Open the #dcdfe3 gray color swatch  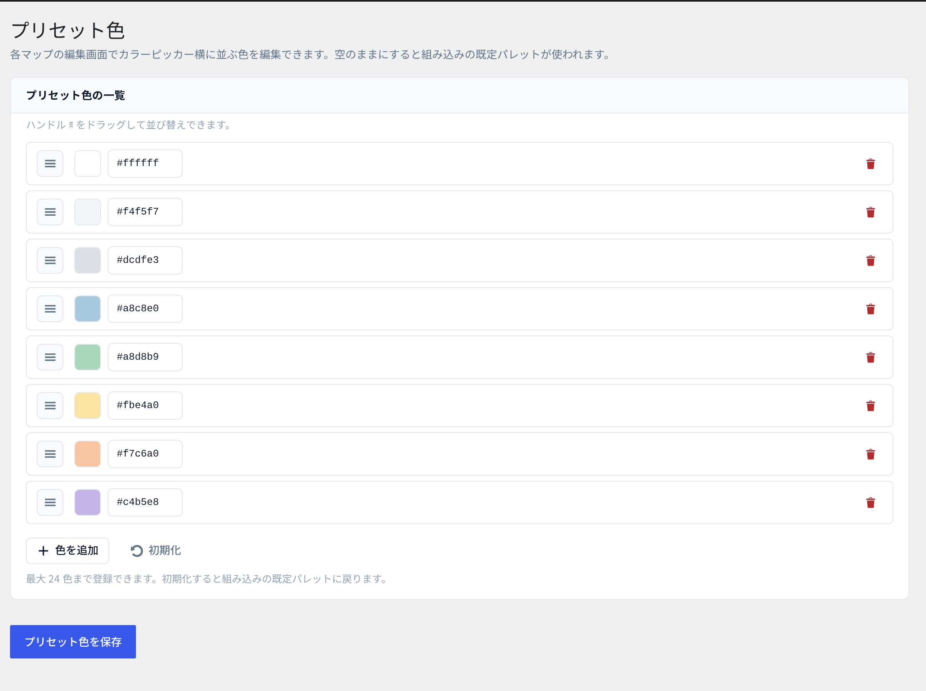click(87, 261)
